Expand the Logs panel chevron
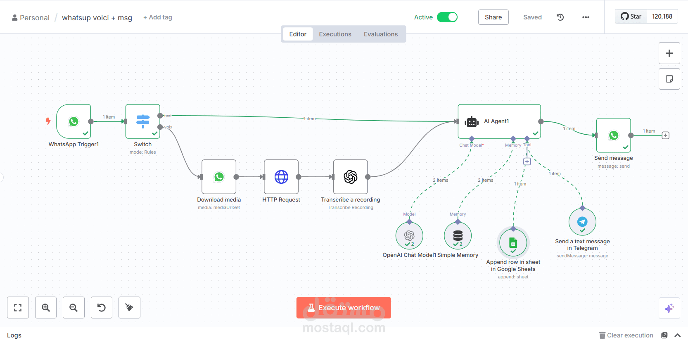Image resolution: width=688 pixels, height=342 pixels. [678, 335]
